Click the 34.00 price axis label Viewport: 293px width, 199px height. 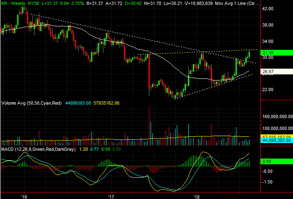[268, 41]
